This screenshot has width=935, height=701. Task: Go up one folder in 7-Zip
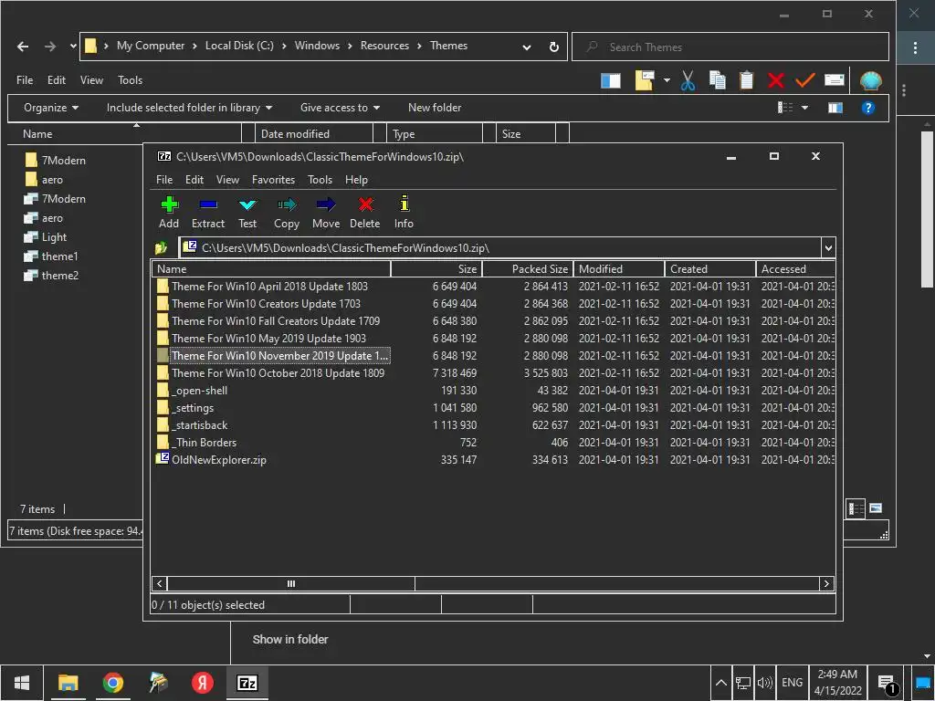pos(161,248)
